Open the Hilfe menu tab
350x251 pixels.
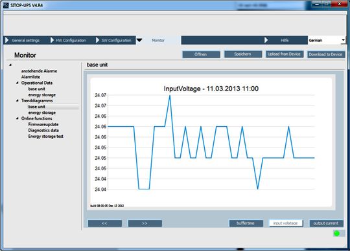coord(285,40)
